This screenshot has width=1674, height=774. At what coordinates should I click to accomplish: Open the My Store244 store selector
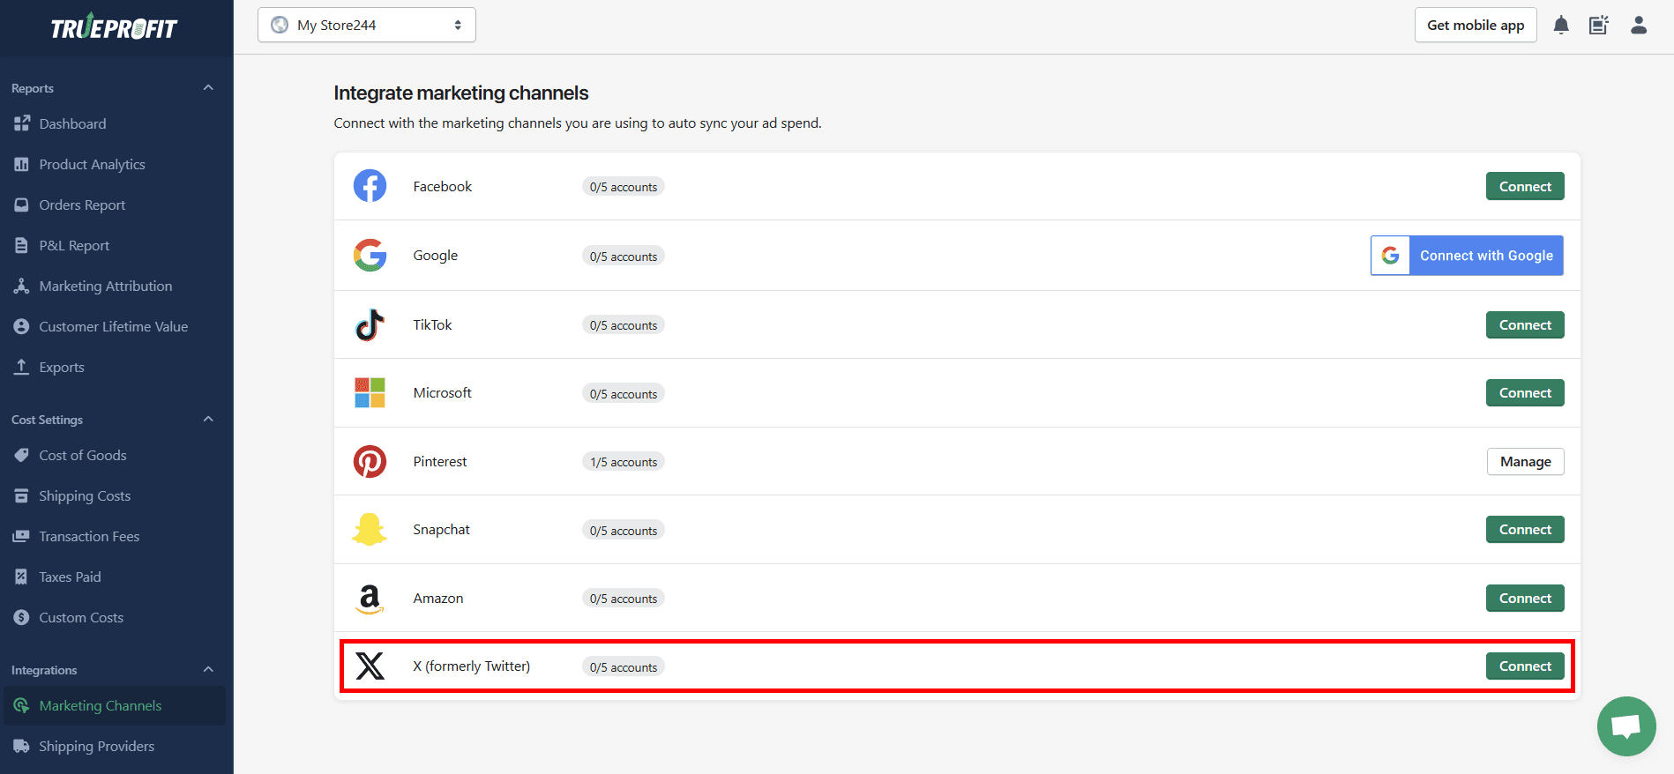pos(367,25)
